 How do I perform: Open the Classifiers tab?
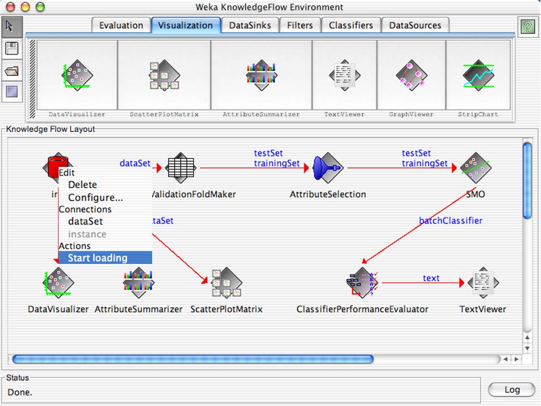pos(351,25)
